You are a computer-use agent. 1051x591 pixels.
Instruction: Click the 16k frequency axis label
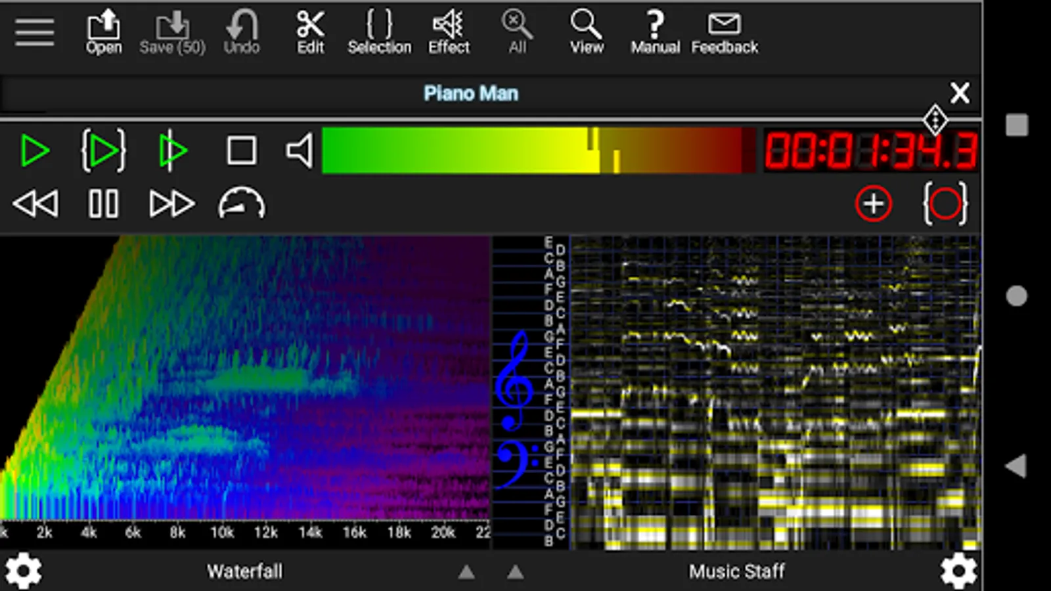pos(355,533)
